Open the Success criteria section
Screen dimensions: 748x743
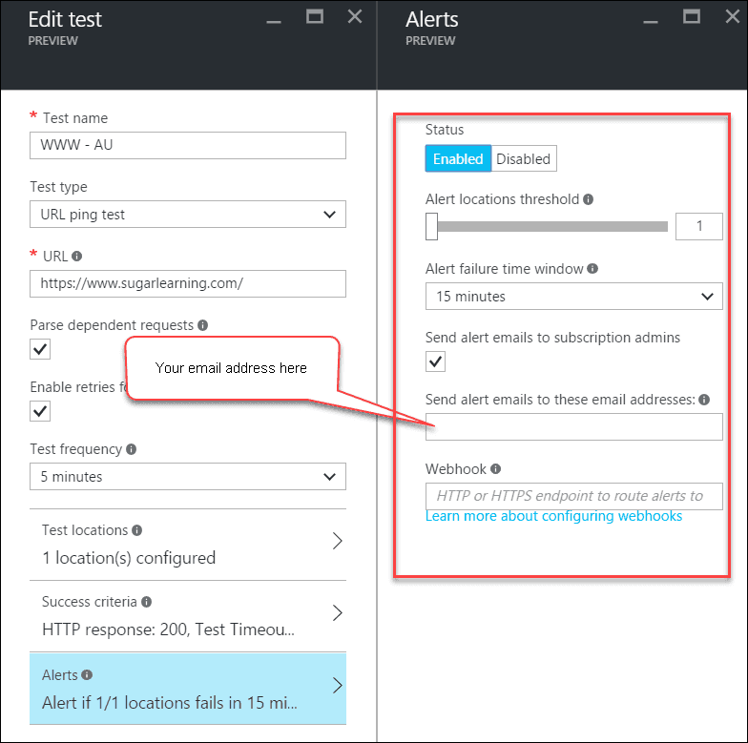(188, 615)
